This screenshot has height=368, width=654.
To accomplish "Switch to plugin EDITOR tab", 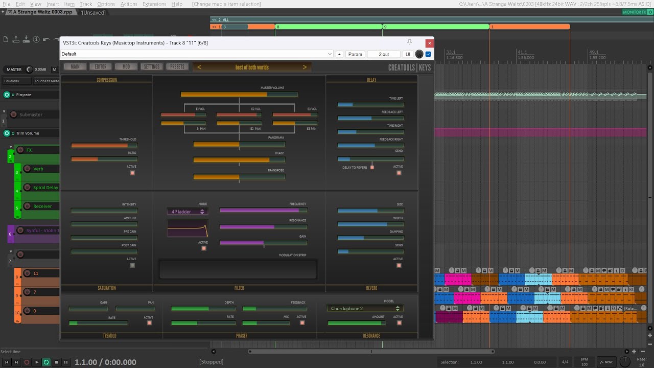I will coord(101,66).
